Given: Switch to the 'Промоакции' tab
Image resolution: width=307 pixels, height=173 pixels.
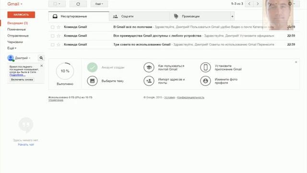Looking at the screenshot, I should 200,16.
